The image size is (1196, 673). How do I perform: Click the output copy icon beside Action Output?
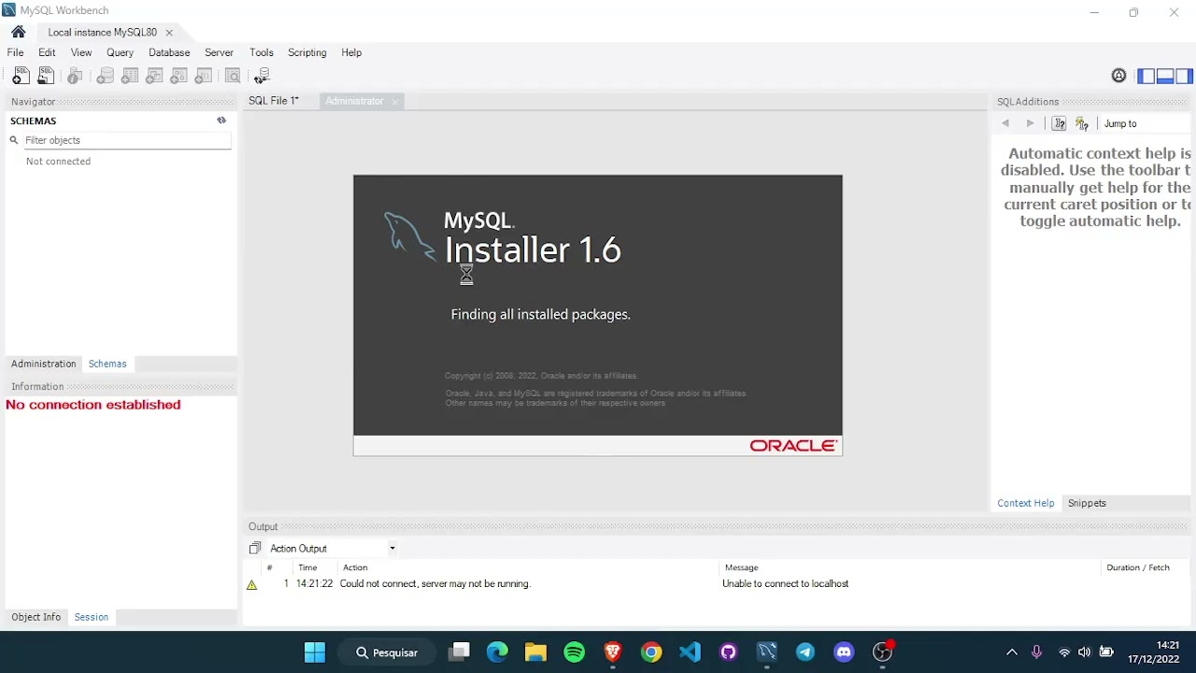coord(255,549)
